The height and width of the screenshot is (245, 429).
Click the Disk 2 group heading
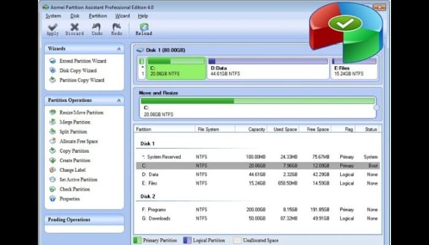click(148, 197)
